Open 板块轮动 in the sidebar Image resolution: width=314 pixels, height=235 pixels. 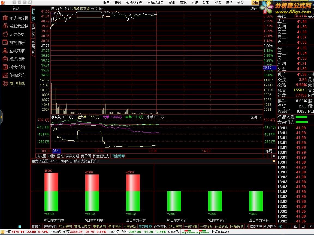(x=14, y=67)
